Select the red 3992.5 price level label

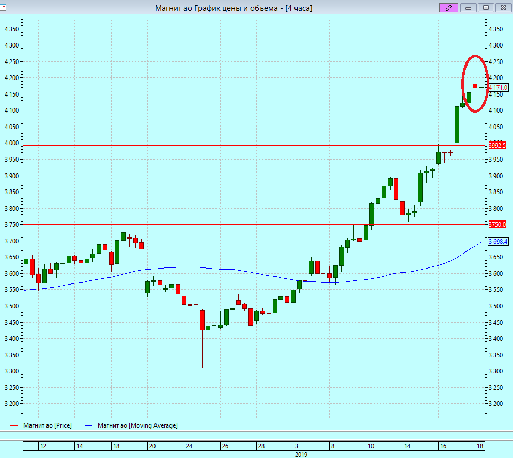(497, 146)
